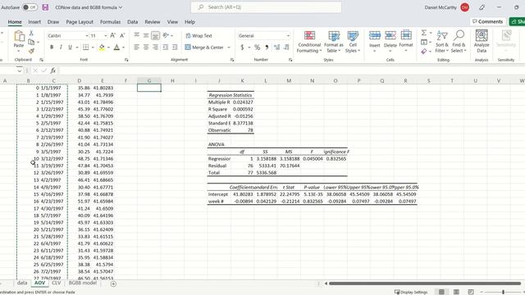Open the font name Calibri dropdown
The width and height of the screenshot is (525, 295).
coord(87,36)
